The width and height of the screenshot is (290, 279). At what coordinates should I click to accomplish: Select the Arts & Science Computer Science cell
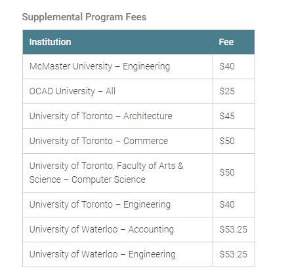point(117,173)
